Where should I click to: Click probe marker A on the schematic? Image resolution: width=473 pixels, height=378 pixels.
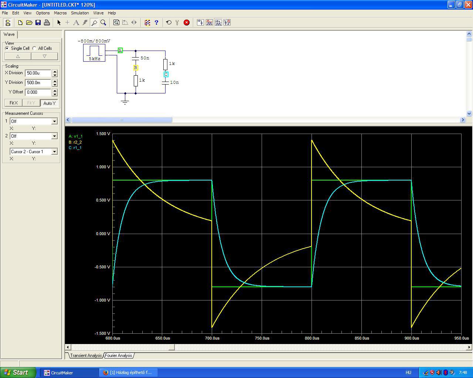point(120,50)
